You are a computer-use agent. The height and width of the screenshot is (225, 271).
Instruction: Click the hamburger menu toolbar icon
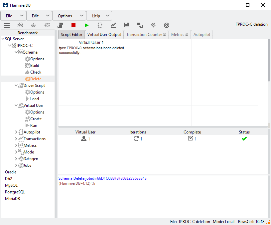[7, 25]
